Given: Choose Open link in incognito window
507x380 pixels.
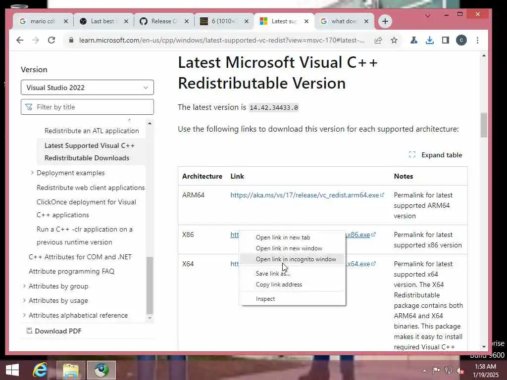Looking at the screenshot, I should coord(293,259).
